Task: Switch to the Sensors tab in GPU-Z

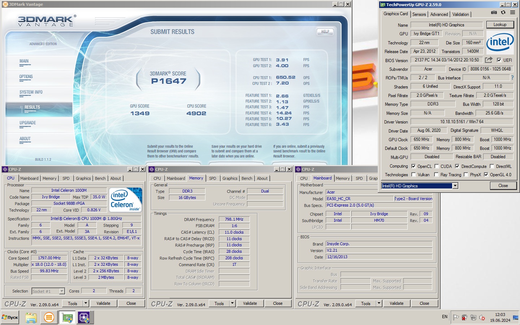Action: click(419, 14)
